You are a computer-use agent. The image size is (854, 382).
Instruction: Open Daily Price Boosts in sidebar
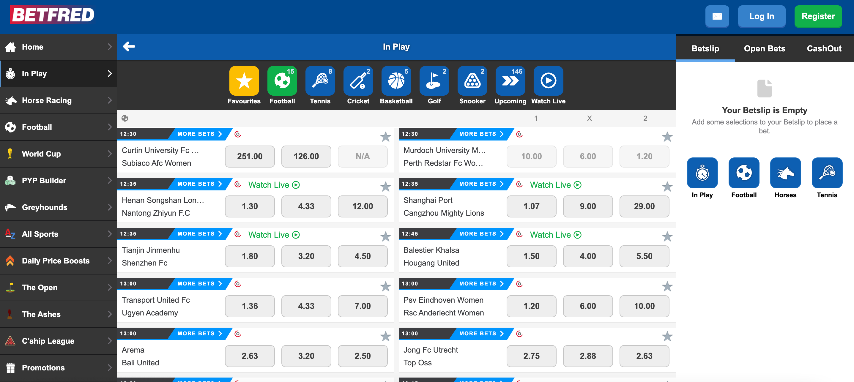pyautogui.click(x=55, y=261)
